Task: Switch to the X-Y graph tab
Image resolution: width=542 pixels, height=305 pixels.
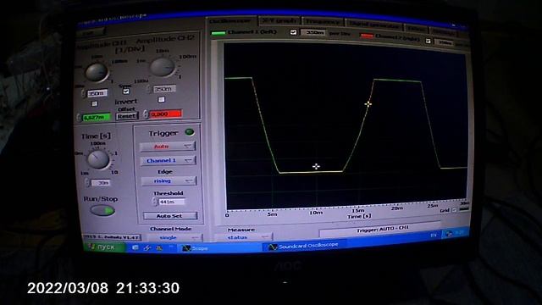Action: 279,20
